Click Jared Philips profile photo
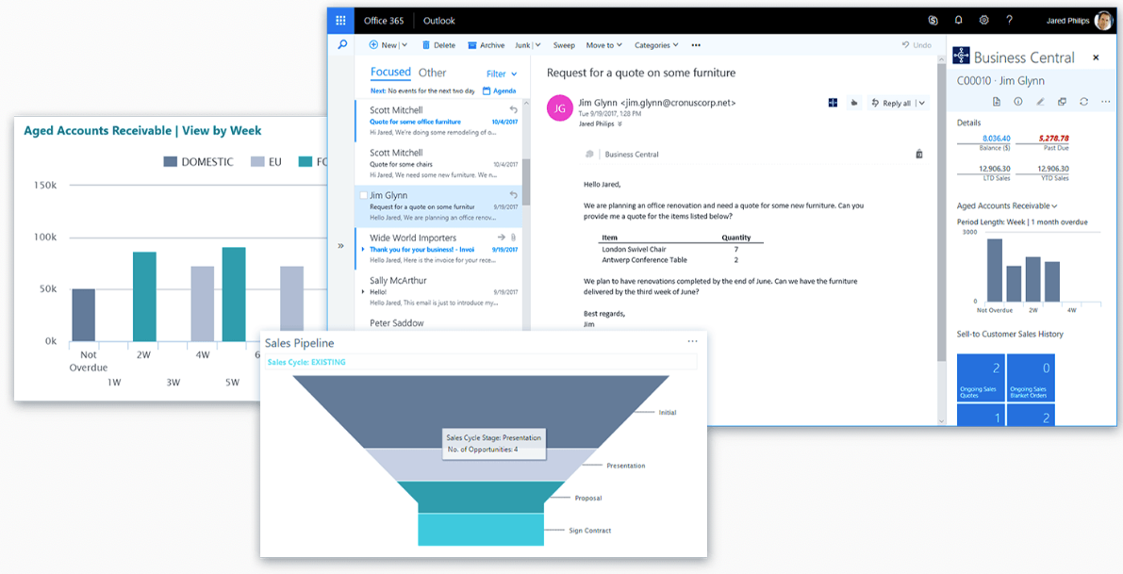This screenshot has height=574, width=1123. [x=1102, y=21]
